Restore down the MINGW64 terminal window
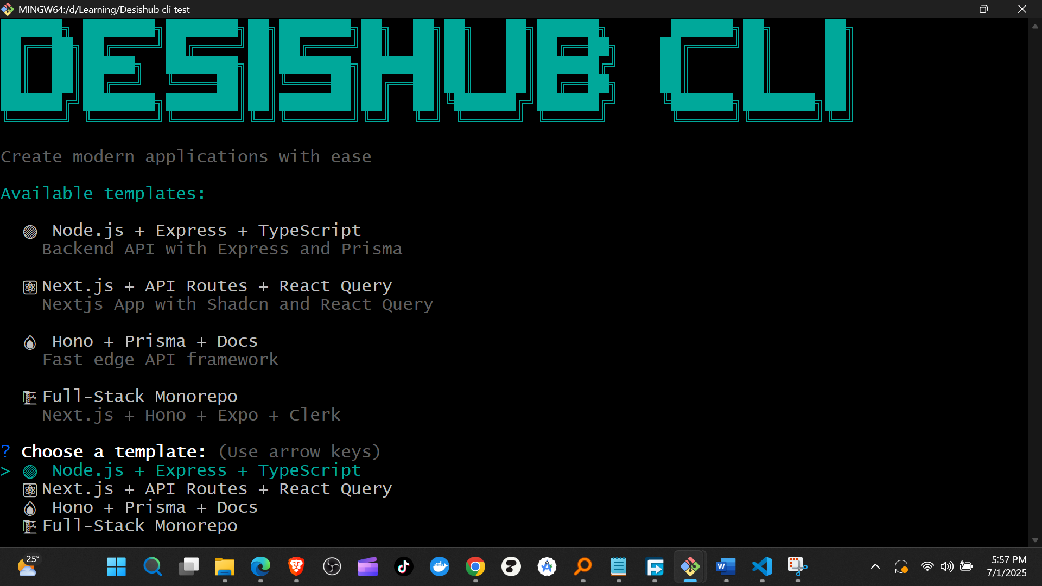 click(983, 9)
